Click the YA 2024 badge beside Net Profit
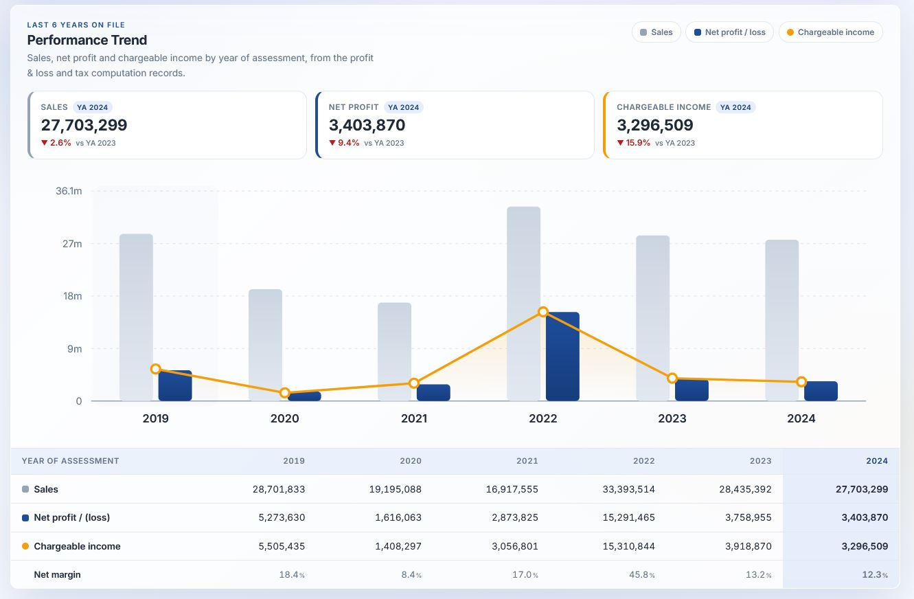This screenshot has height=599, width=914. pos(404,107)
